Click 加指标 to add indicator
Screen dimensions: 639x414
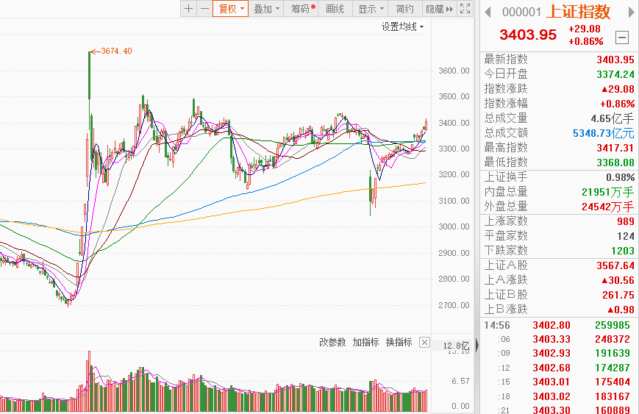(x=365, y=342)
